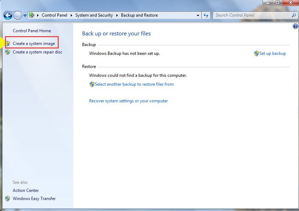Click shield icon beside Windows Easy Transfer
The height and width of the screenshot is (211, 299).
click(x=8, y=199)
